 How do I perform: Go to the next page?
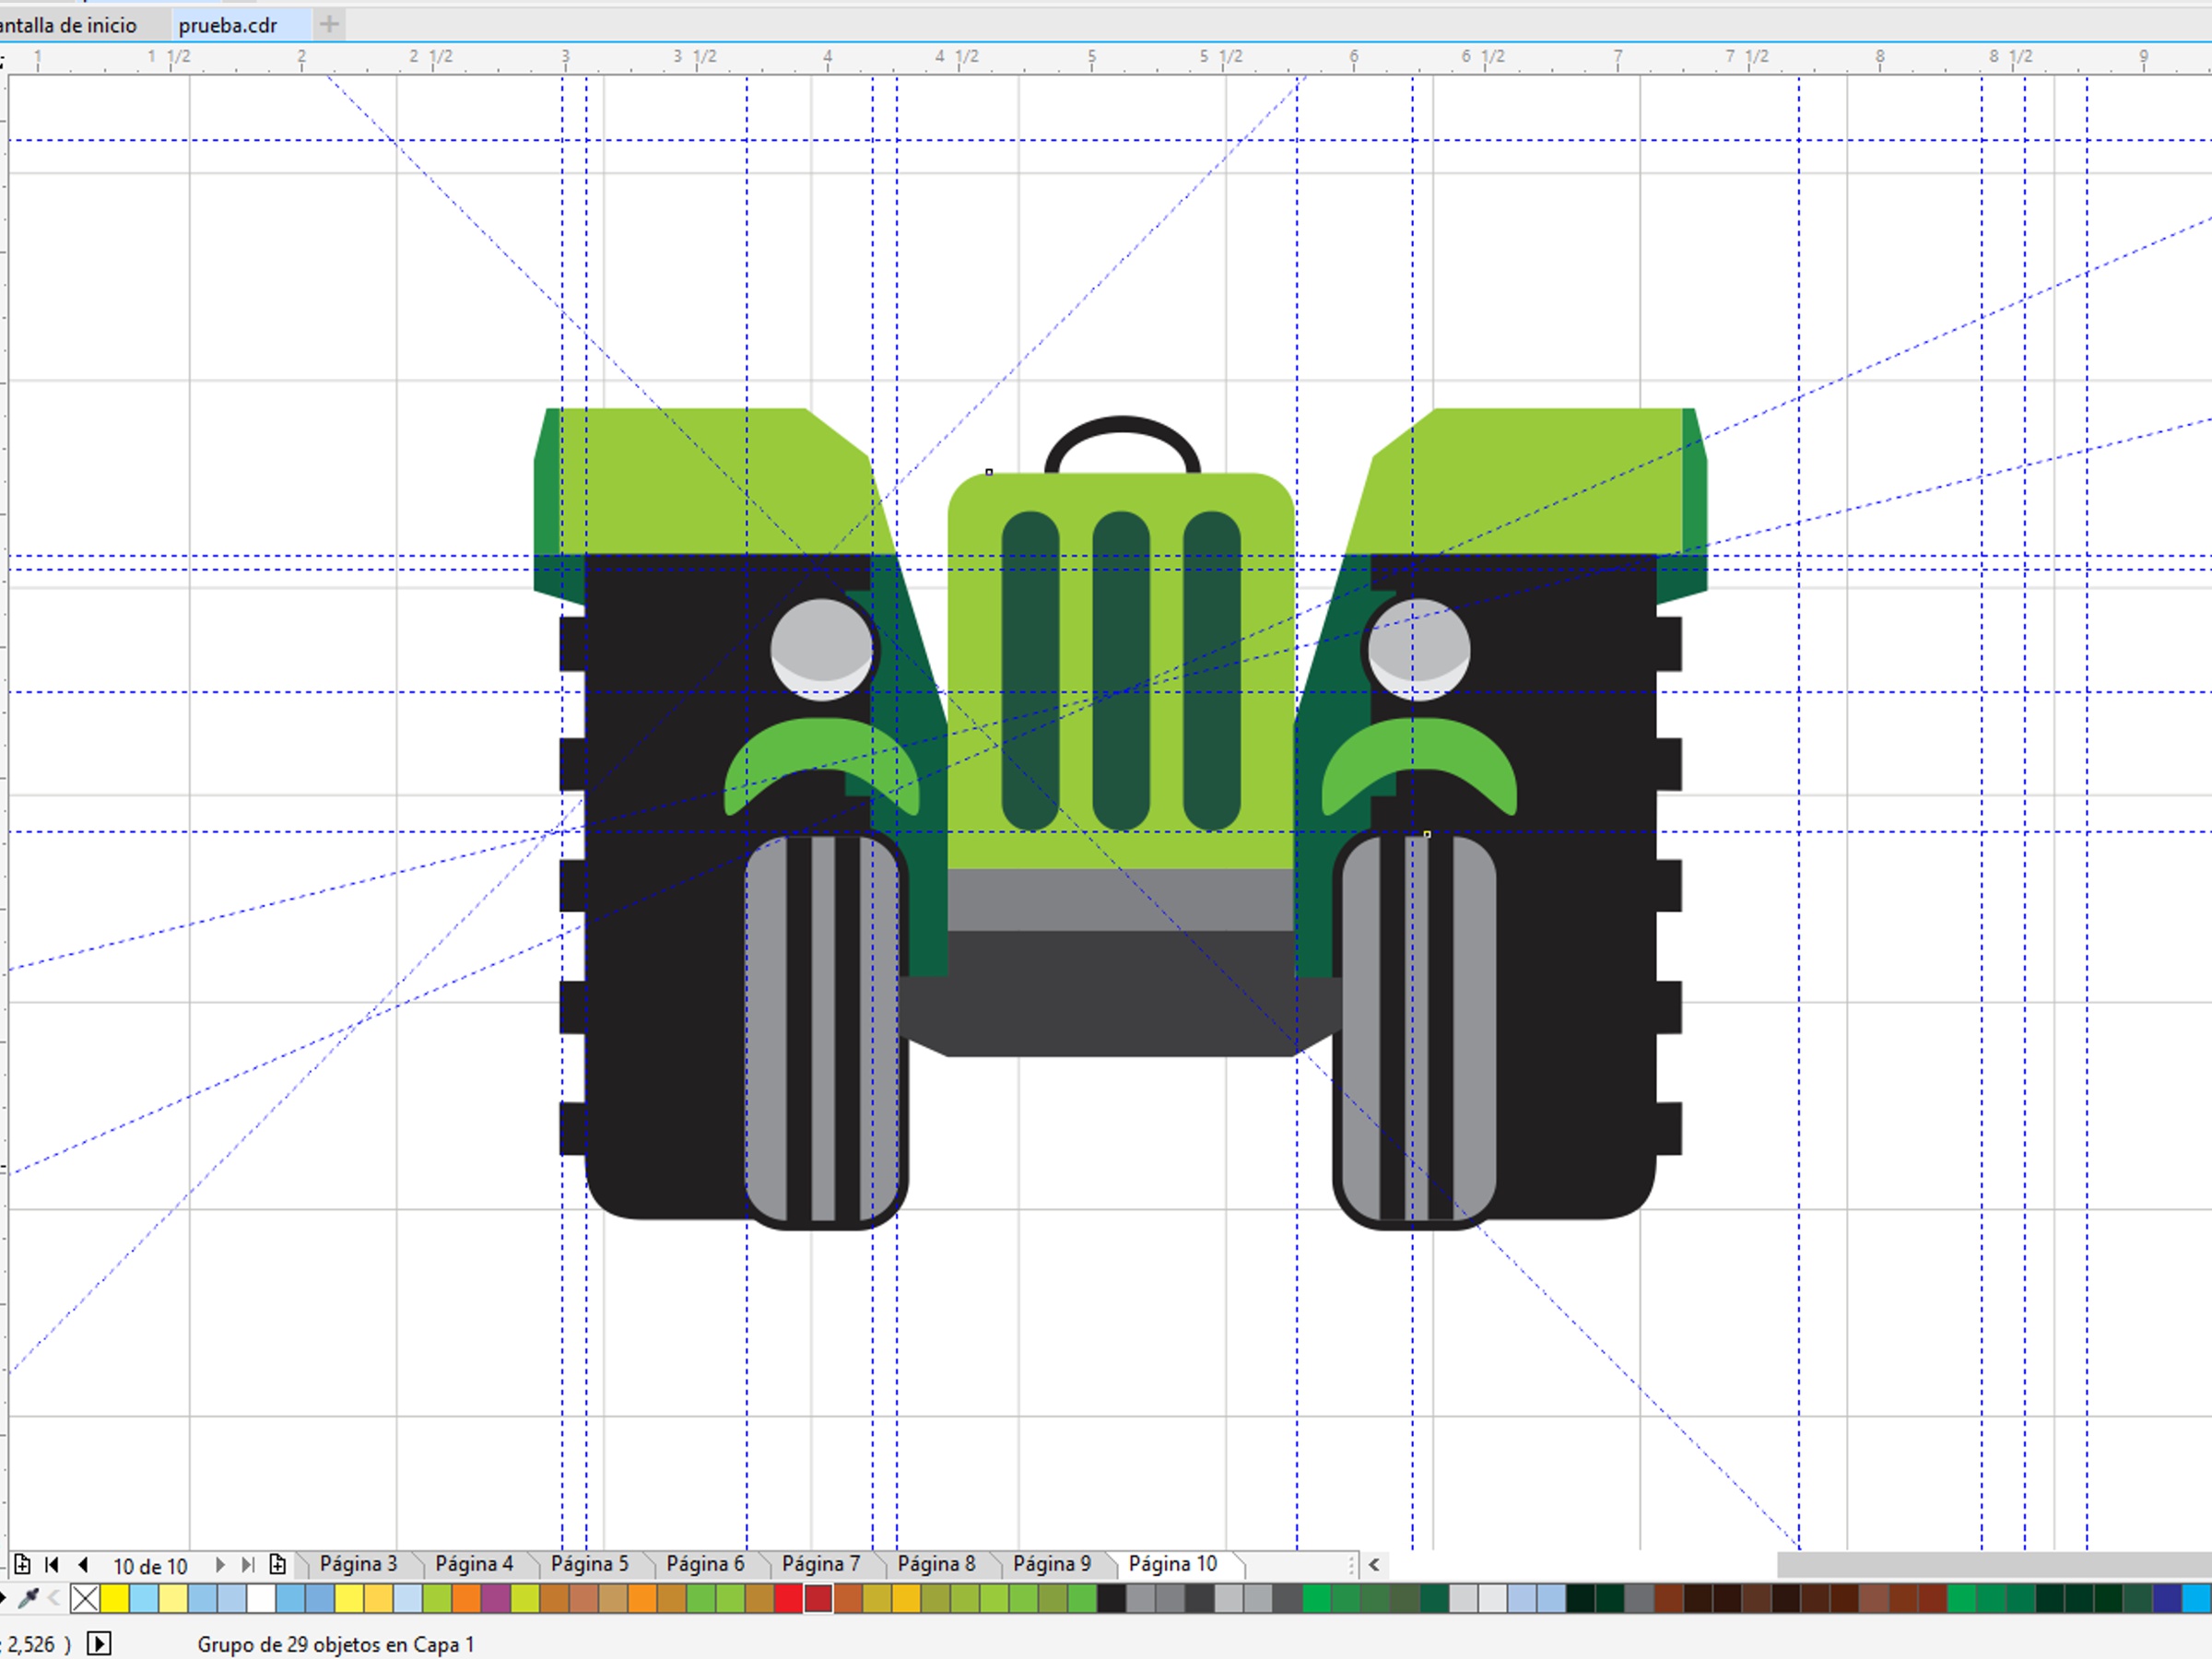(220, 1564)
